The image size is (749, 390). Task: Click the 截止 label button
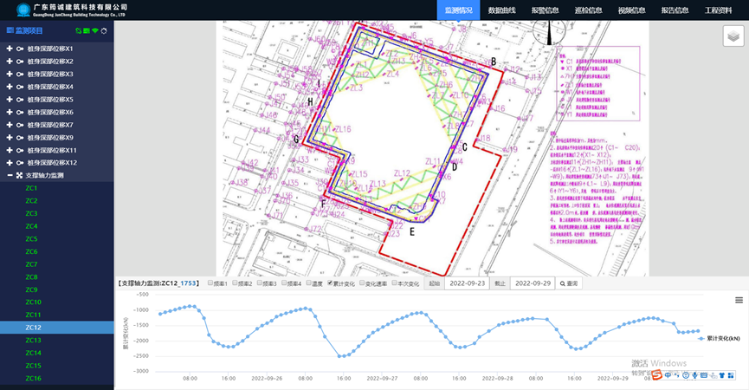(x=500, y=283)
